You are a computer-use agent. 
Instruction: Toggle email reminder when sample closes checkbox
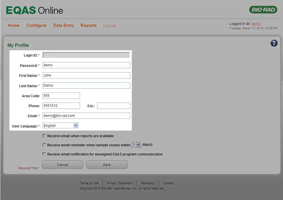coord(44,145)
